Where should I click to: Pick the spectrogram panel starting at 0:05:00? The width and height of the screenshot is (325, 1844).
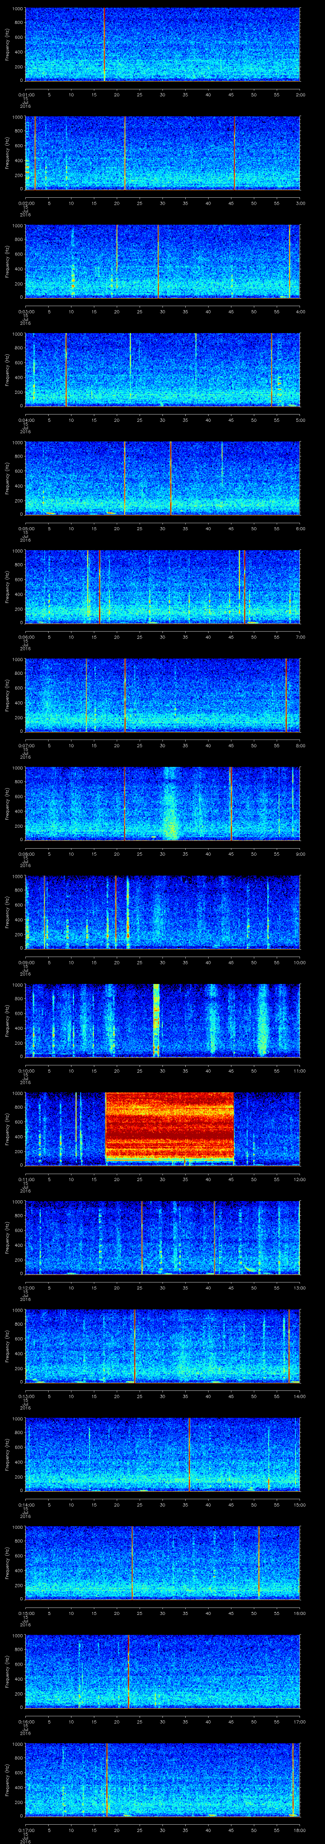[x=163, y=478]
